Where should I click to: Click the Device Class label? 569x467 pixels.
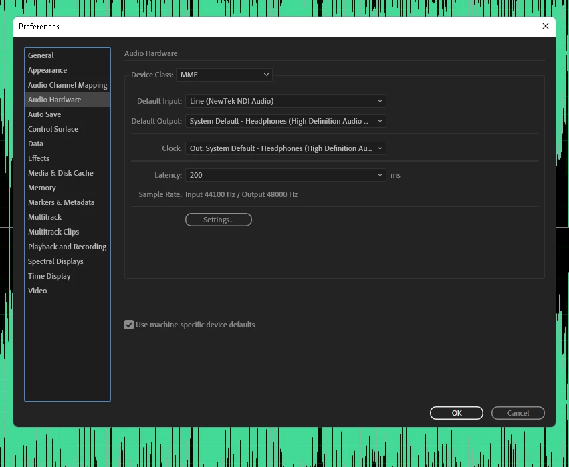(x=152, y=75)
